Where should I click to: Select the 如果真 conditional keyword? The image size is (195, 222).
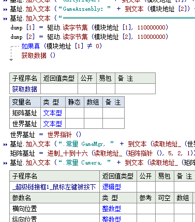(31, 46)
